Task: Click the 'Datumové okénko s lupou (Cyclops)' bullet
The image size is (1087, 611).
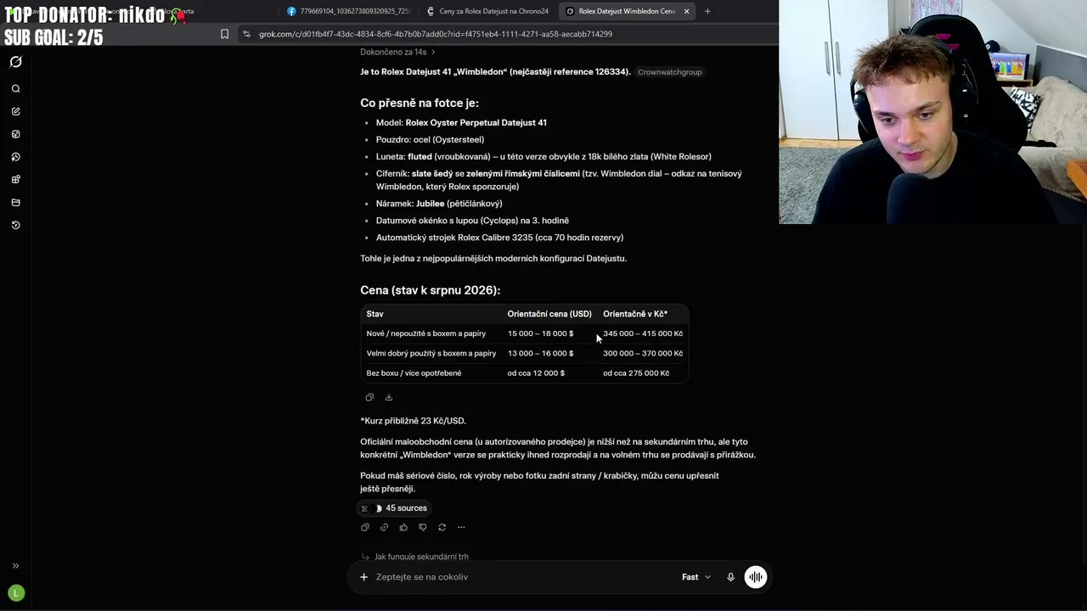Action: (472, 221)
